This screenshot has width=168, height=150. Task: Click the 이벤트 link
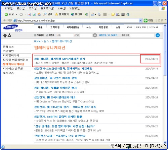point(50,35)
